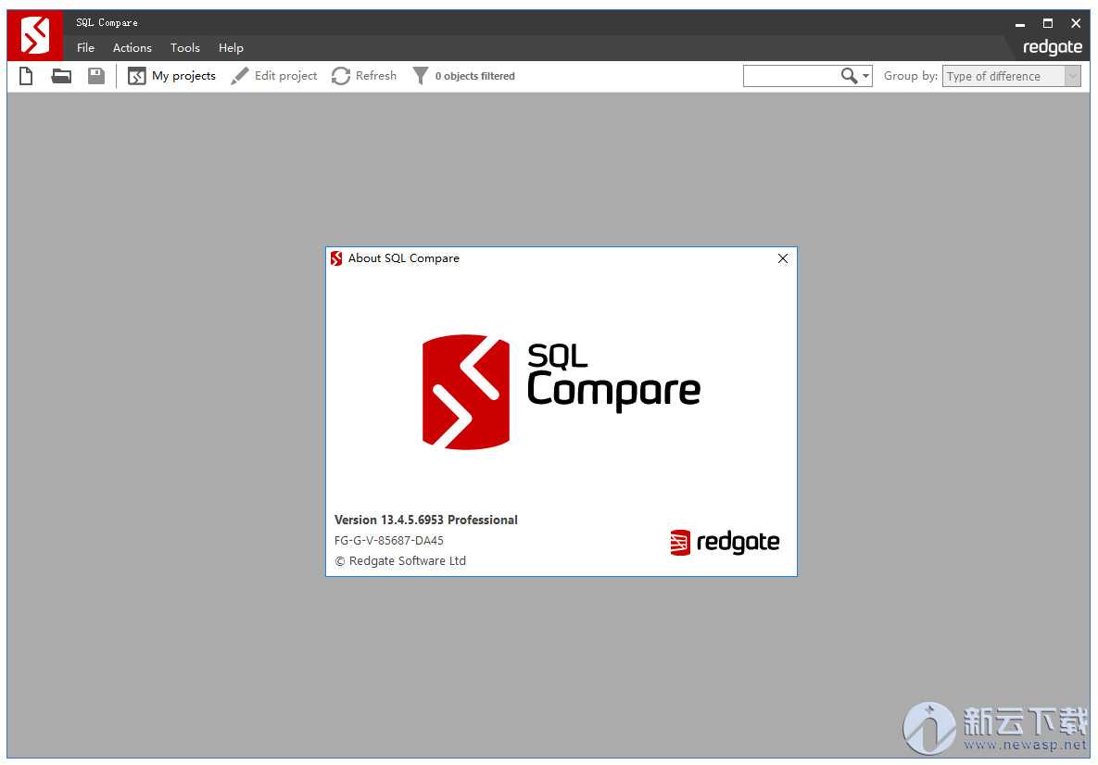Open the Actions menu
Viewport: 1098px width, 765px height.
pos(132,48)
